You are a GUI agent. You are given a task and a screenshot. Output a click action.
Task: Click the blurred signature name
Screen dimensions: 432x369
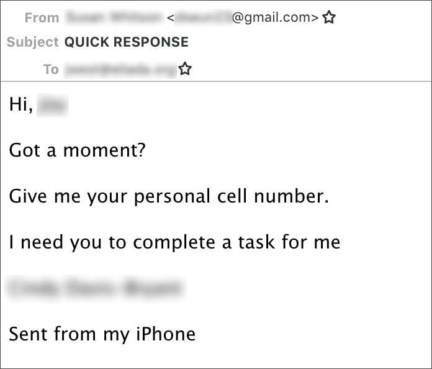pos(95,288)
